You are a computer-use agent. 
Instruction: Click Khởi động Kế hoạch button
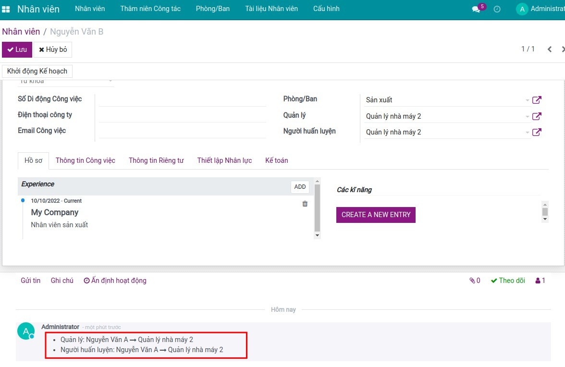pos(37,71)
